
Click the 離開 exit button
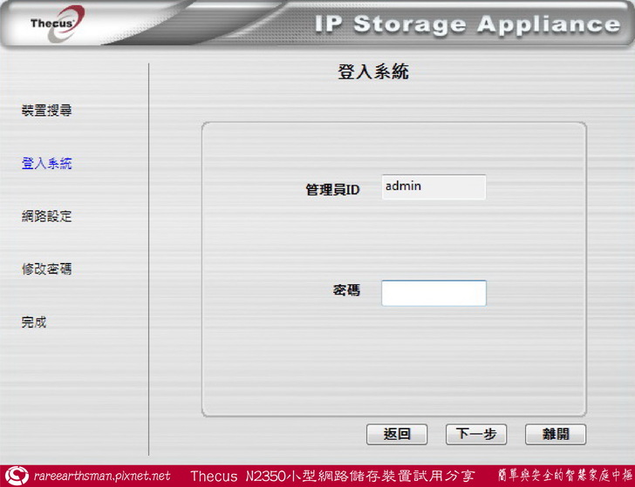556,434
